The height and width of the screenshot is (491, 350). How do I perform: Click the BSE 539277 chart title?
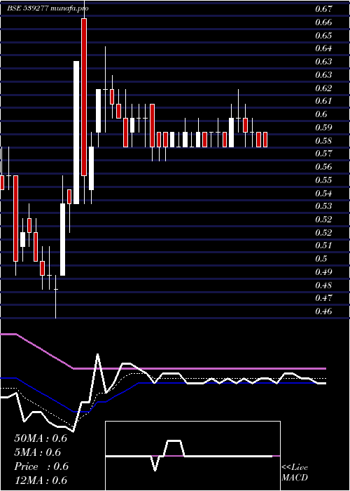point(48,8)
